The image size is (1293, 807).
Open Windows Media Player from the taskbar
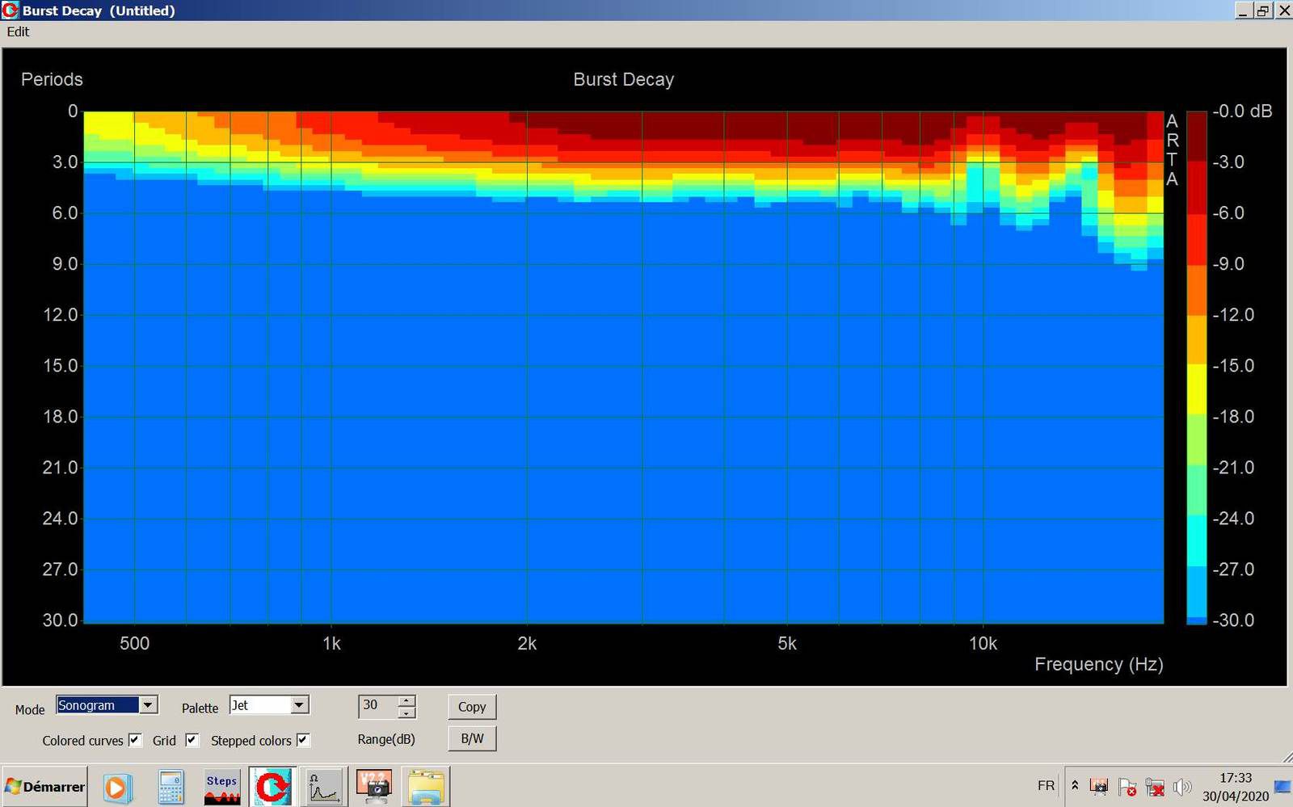116,788
